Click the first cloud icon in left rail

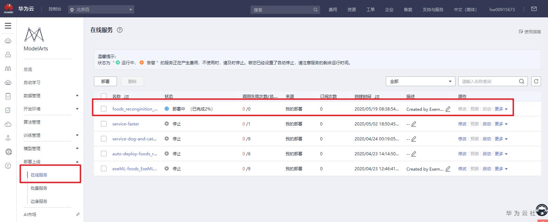[8, 41]
